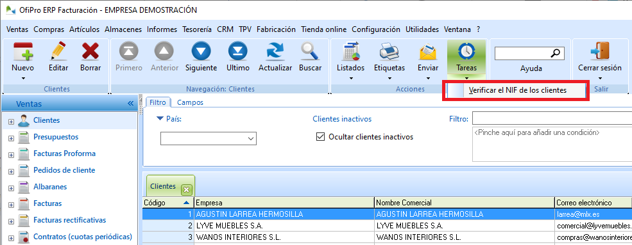Open the País combo box
Viewport: 632px width, 245px height.
click(209, 139)
